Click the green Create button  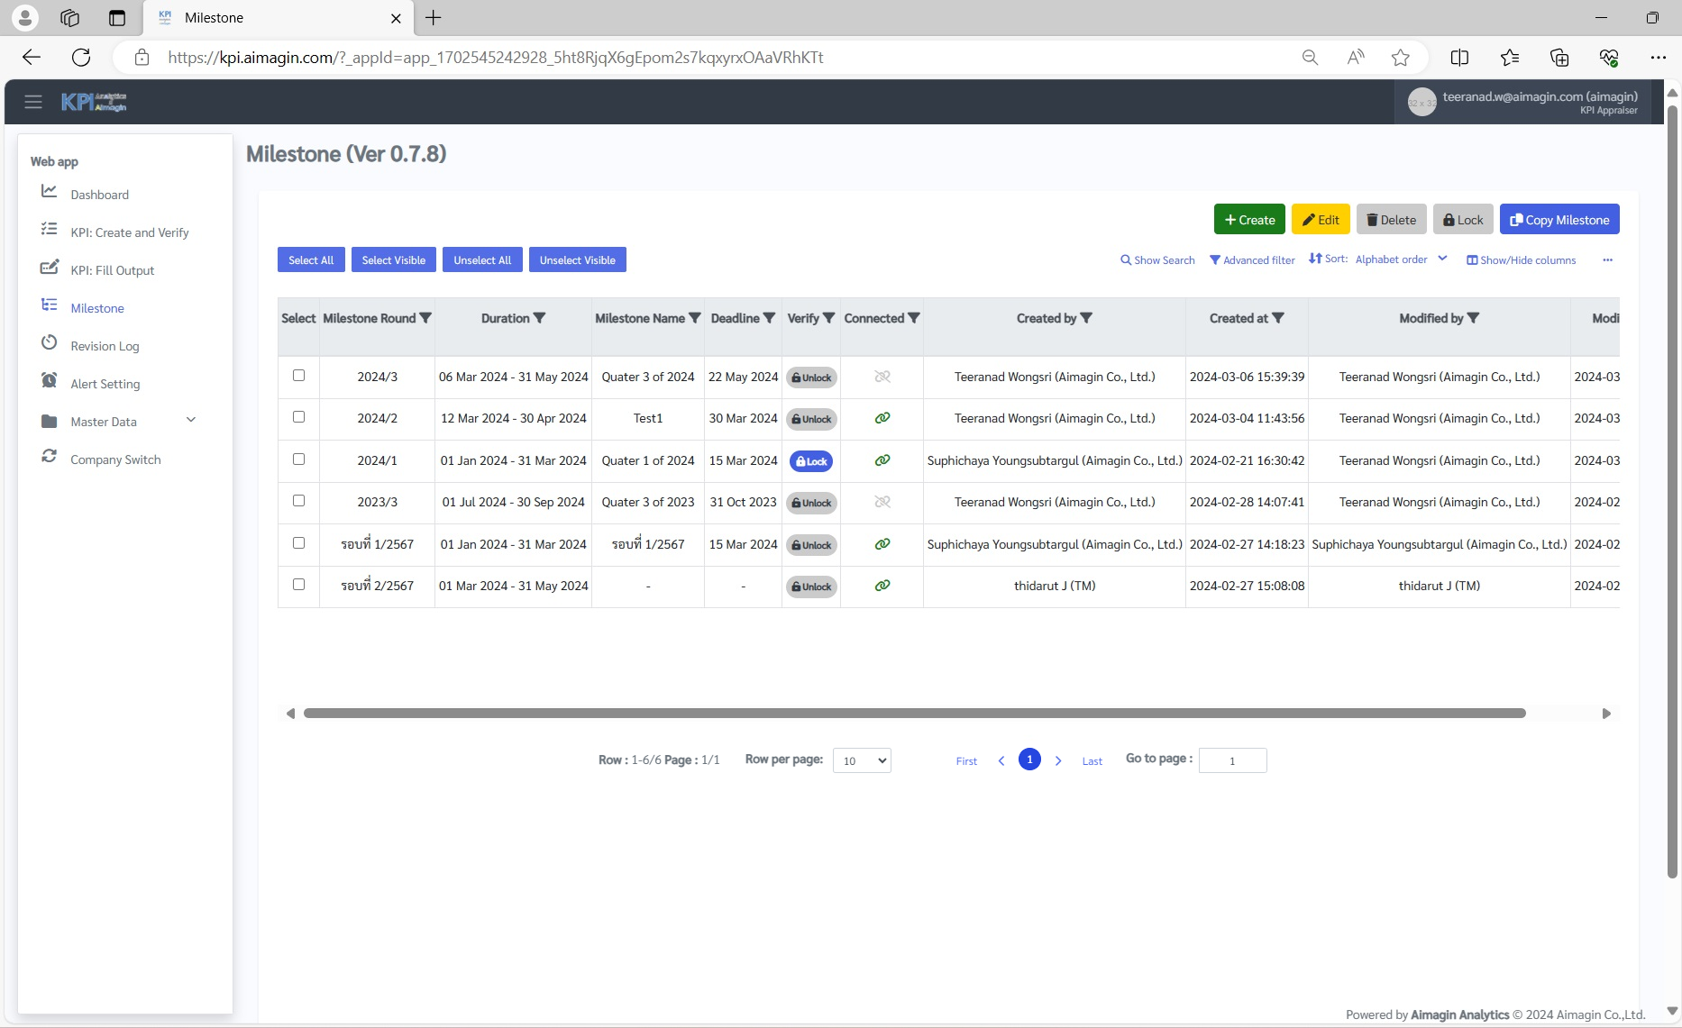[1249, 220]
